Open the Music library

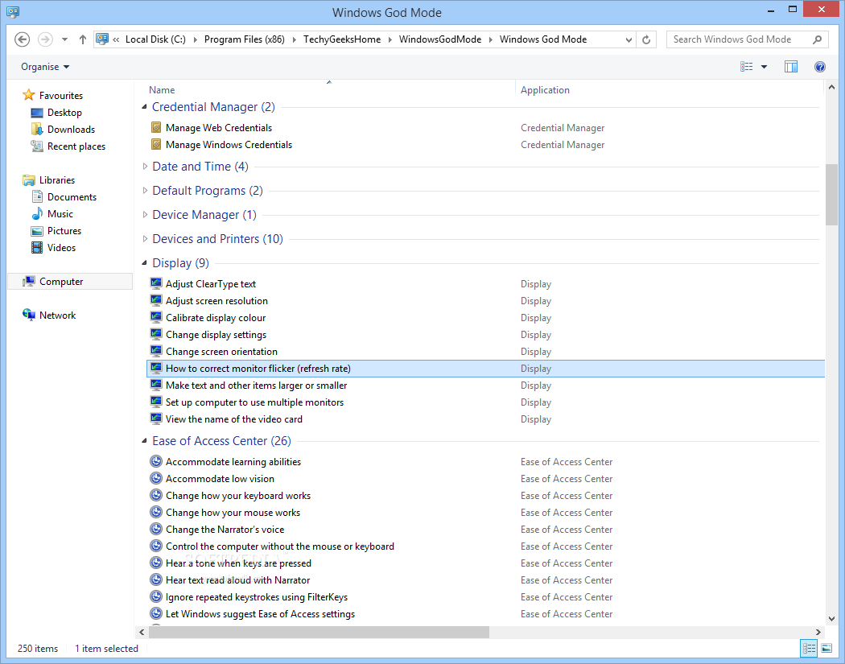pyautogui.click(x=60, y=214)
